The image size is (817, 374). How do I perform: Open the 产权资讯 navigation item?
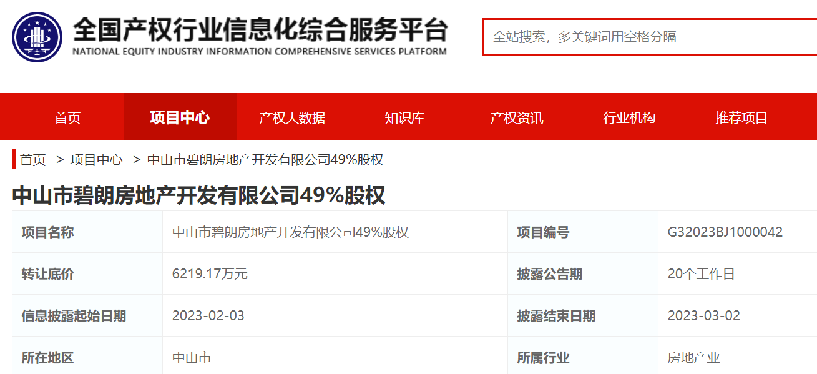[517, 116]
